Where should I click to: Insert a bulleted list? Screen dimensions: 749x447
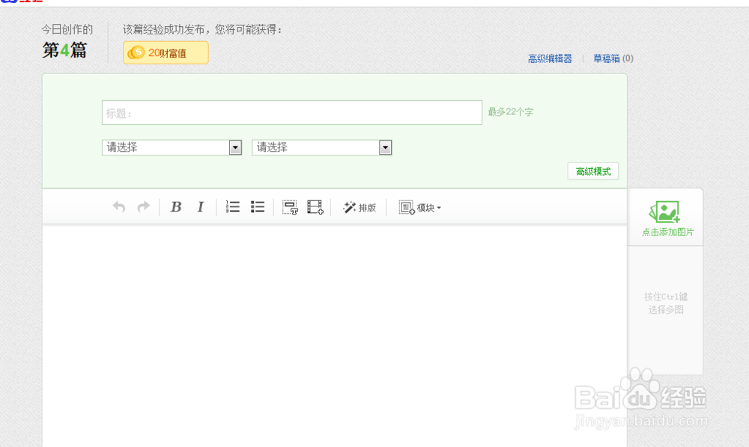[x=258, y=207]
